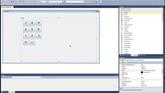Image resolution: width=165 pixels, height=93 pixels.
Task: Expand the All Windows Forms group
Action: click(120, 9)
